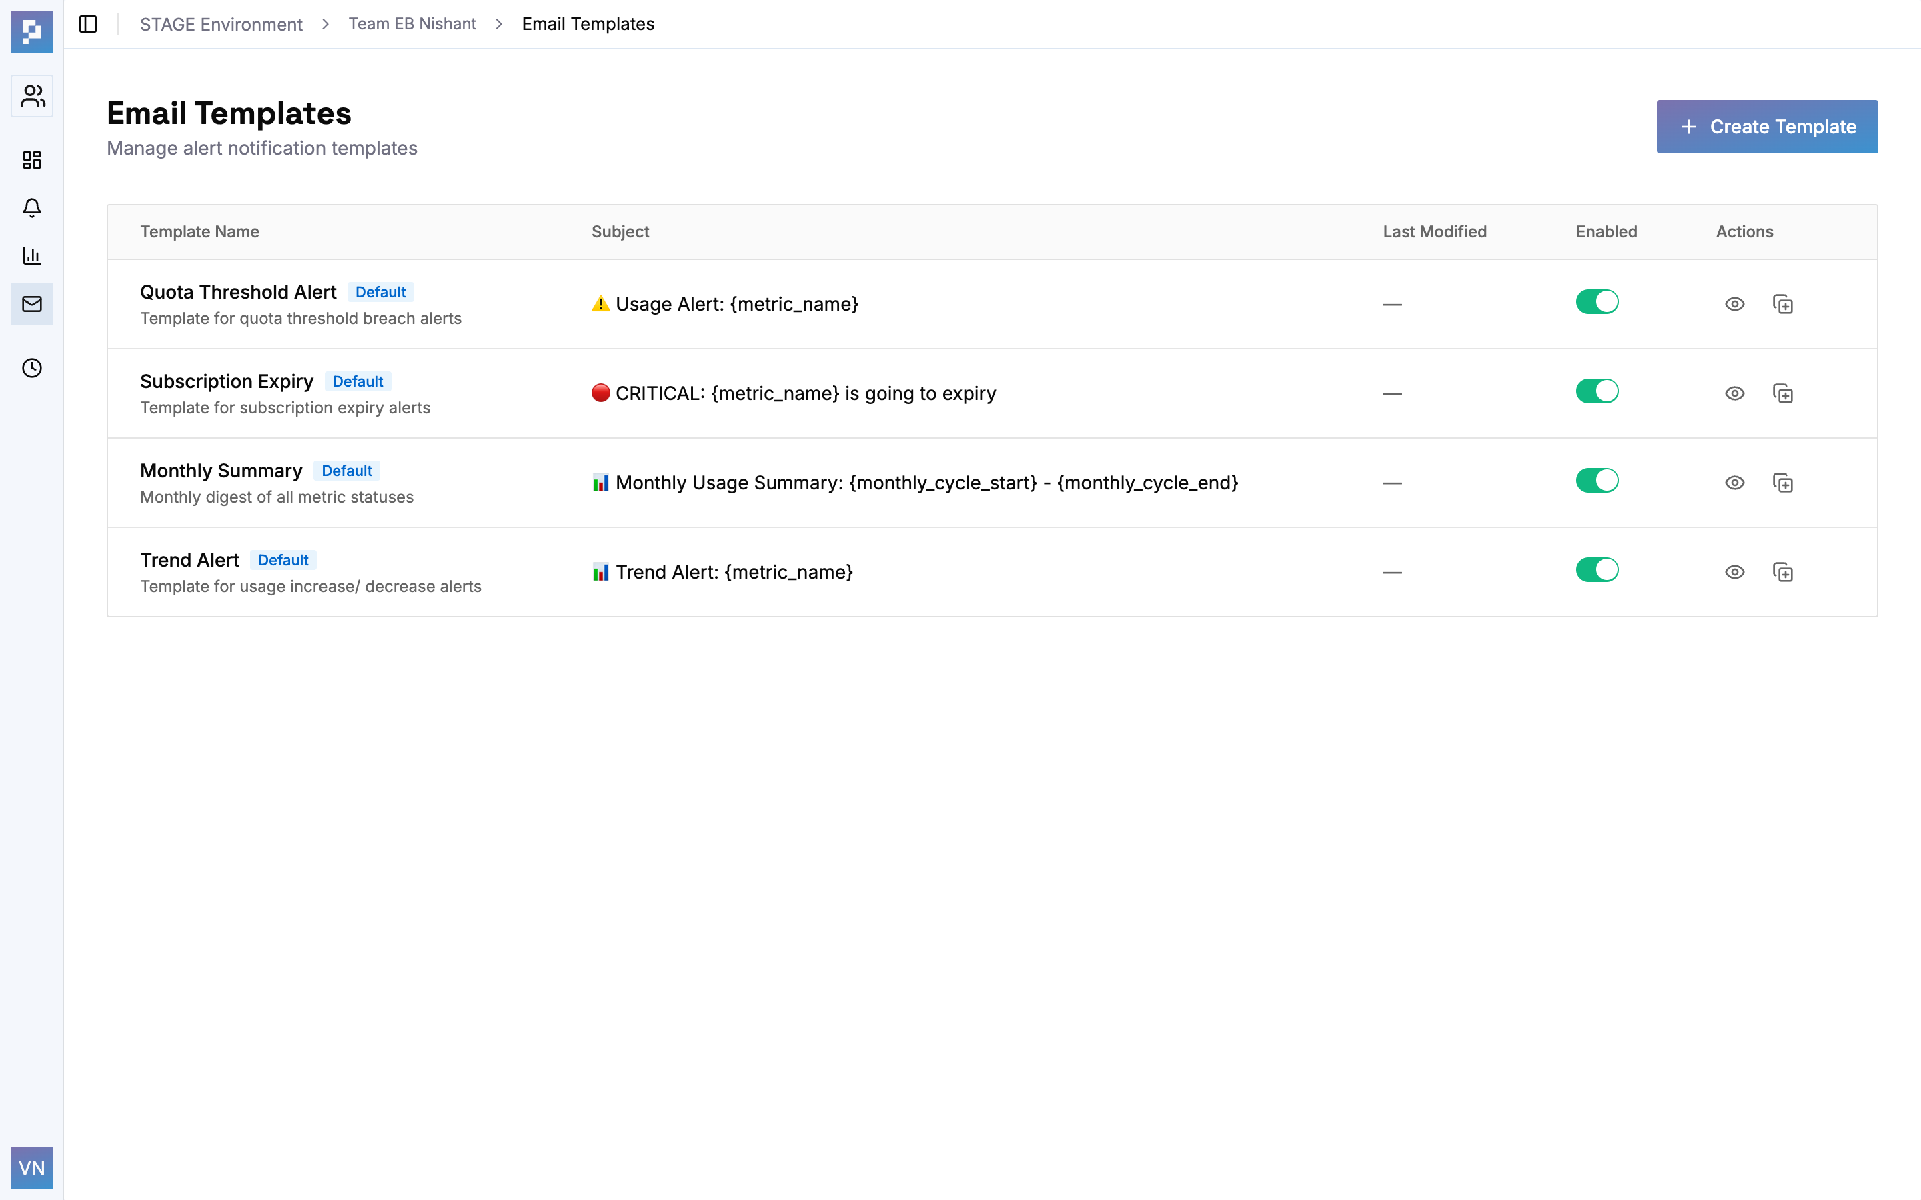The width and height of the screenshot is (1921, 1200).
Task: Duplicate the Trend Alert template
Action: pos(1783,572)
